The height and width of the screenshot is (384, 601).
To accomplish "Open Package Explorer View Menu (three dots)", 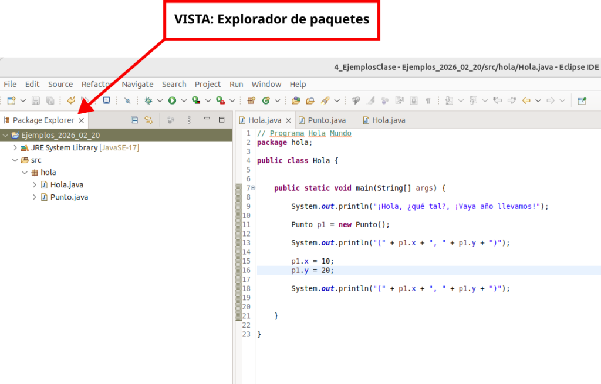I will (188, 120).
